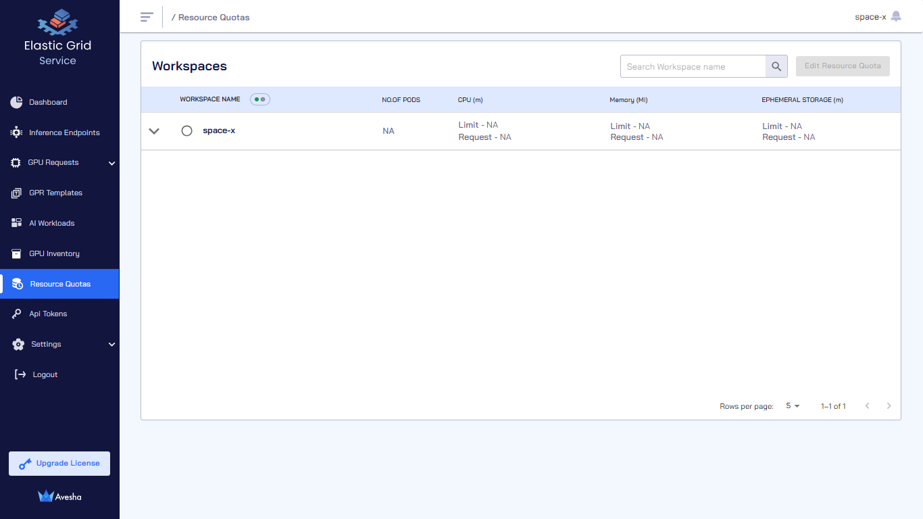This screenshot has height=519, width=923.
Task: Click the GPU Inventory box icon
Action: pyautogui.click(x=16, y=253)
